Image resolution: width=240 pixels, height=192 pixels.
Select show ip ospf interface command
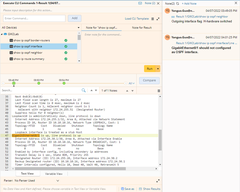pos(28,46)
